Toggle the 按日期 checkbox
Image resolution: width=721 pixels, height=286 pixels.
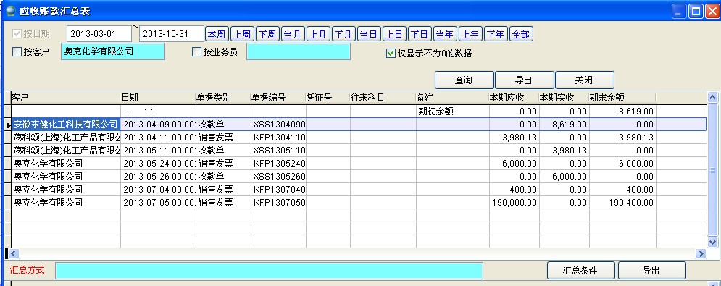[x=17, y=34]
